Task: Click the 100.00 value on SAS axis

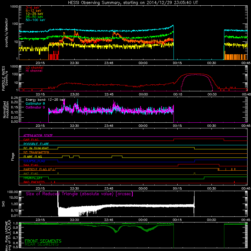Action: [x=13, y=192]
